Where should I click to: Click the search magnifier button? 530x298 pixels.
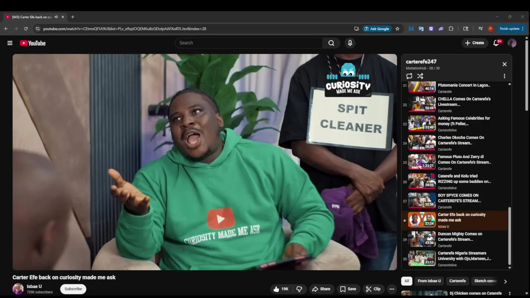click(x=331, y=43)
